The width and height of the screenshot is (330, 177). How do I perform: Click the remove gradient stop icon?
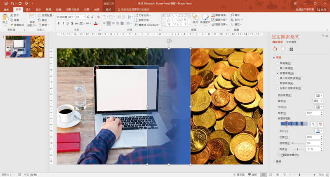321,124
